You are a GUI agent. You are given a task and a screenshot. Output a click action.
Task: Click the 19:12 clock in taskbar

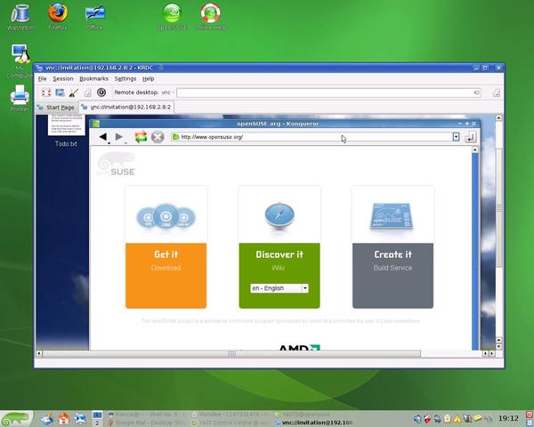[508, 418]
